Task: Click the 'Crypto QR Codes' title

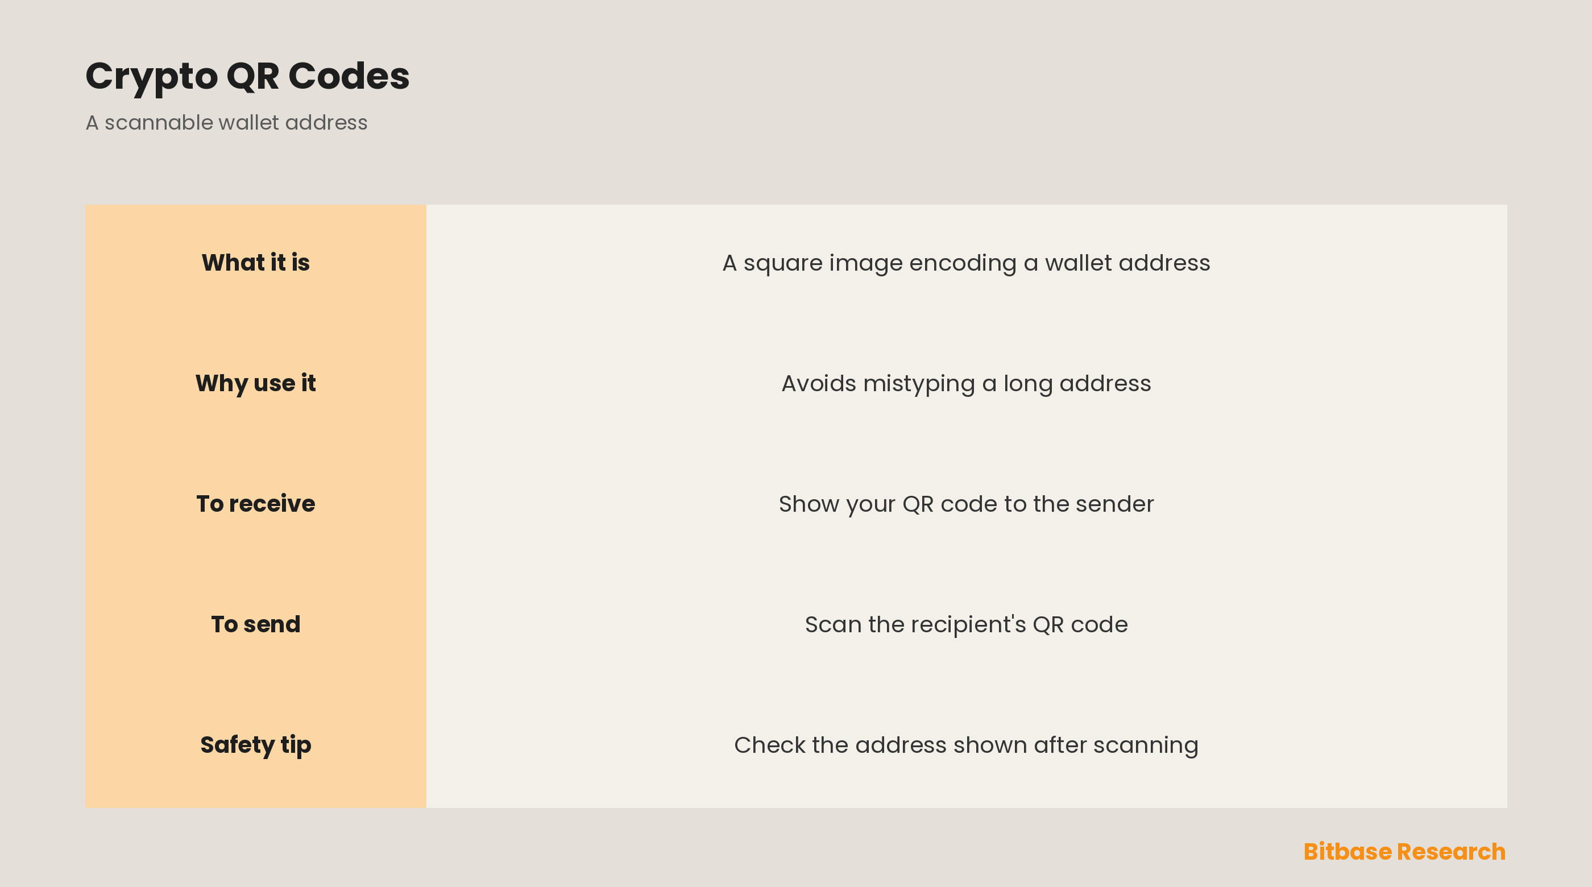Action: (247, 77)
